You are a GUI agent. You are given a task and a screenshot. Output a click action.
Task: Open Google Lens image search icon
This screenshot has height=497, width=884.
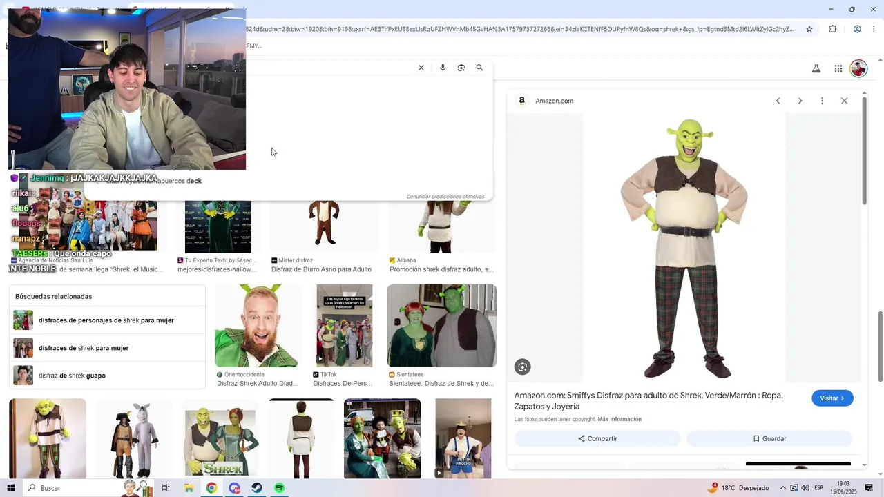[x=461, y=68]
